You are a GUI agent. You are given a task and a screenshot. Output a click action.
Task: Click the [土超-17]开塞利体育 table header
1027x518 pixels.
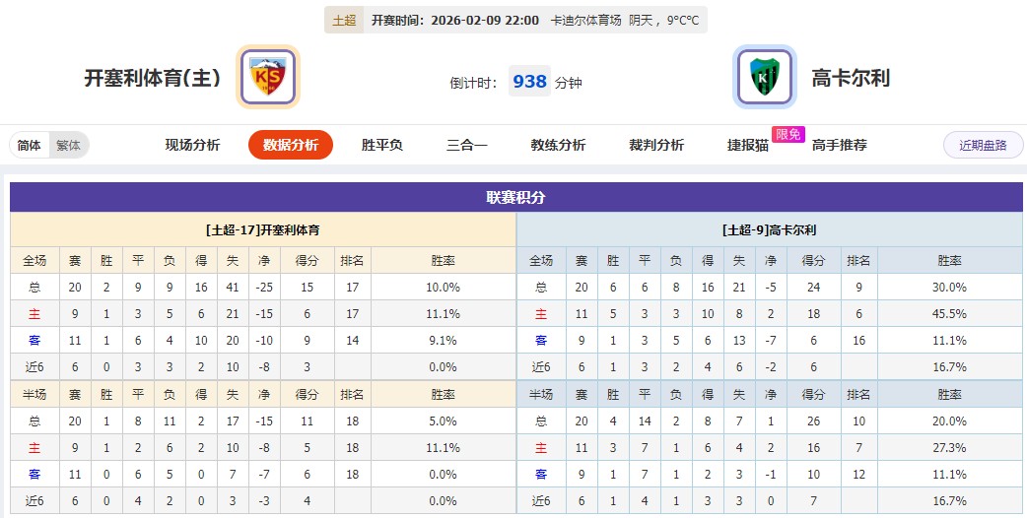pos(263,230)
